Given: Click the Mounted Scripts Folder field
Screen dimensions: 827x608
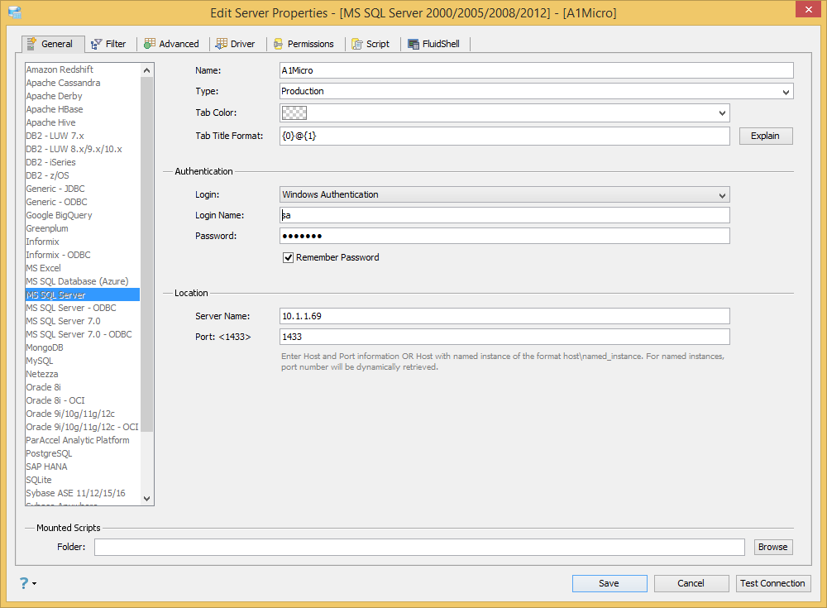Looking at the screenshot, I should pyautogui.click(x=419, y=547).
